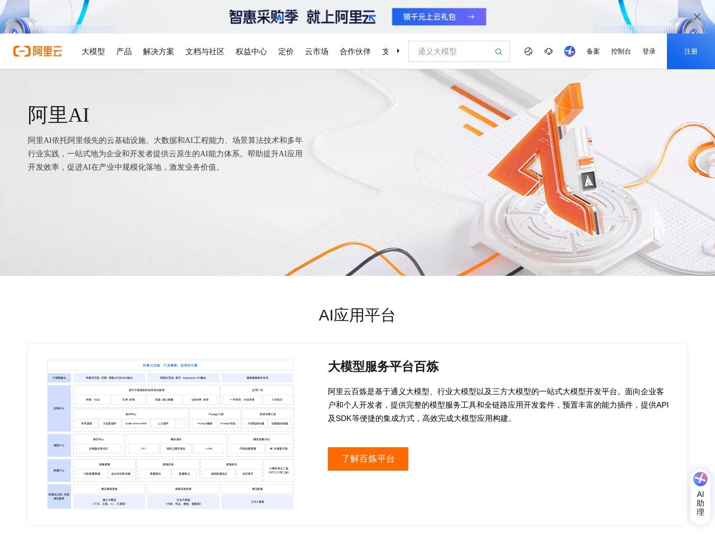Click the hero paragraph starting 阿里AI依托阿里领先的云基础设施
715x536 pixels.
pyautogui.click(x=165, y=154)
